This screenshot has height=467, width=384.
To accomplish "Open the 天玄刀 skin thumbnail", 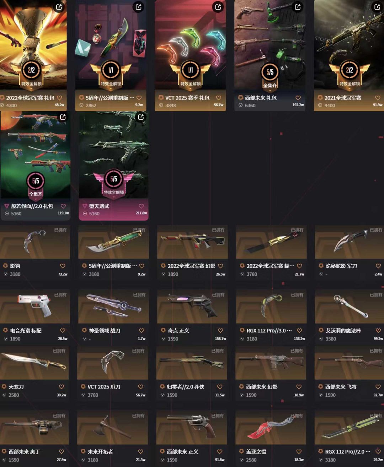I will [34, 363].
